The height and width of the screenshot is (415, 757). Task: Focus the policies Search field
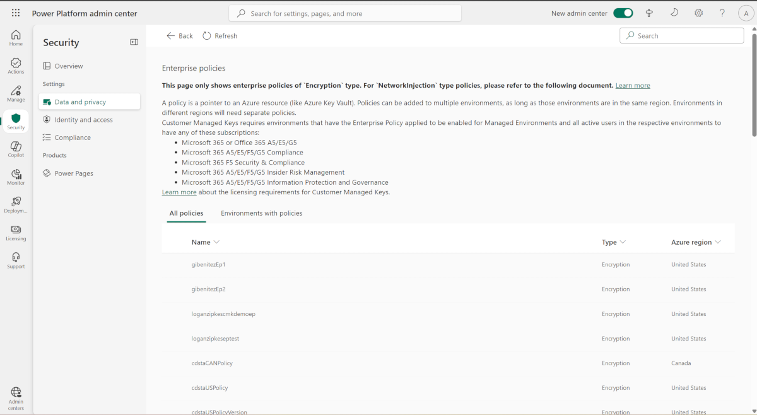tap(682, 36)
